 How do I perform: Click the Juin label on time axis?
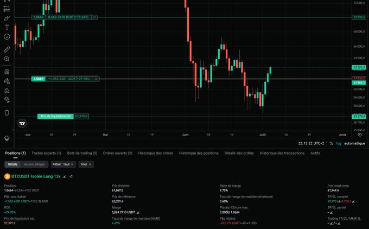pos(185,135)
